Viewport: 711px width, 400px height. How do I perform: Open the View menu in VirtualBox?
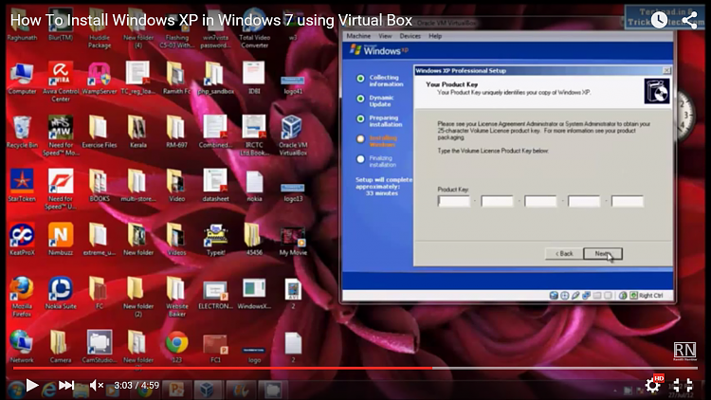pyautogui.click(x=385, y=36)
